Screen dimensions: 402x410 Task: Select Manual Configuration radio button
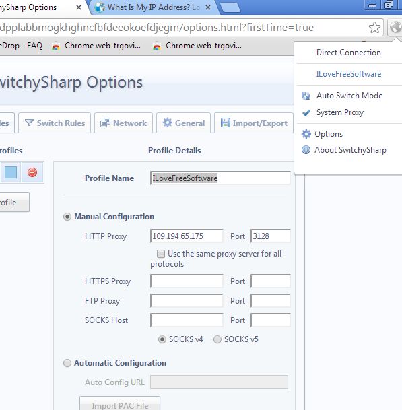67,217
